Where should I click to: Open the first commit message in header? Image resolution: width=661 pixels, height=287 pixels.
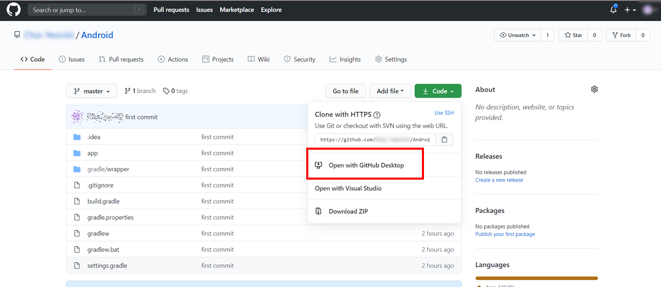click(141, 117)
